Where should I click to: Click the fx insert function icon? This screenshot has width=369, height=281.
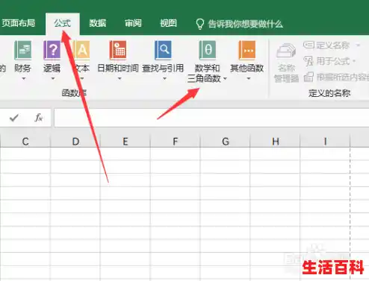pos(39,118)
